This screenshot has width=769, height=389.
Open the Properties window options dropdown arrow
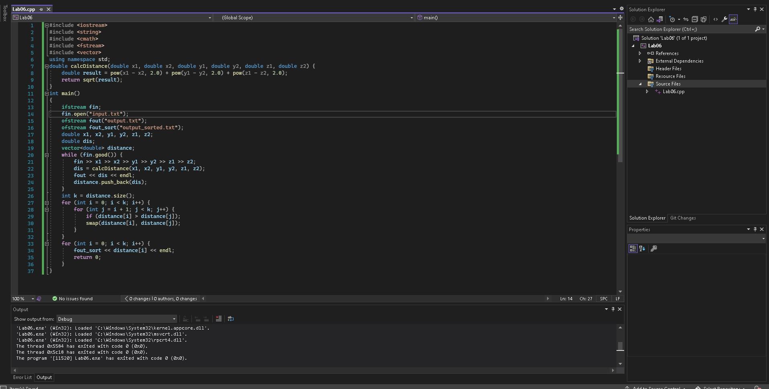point(748,229)
